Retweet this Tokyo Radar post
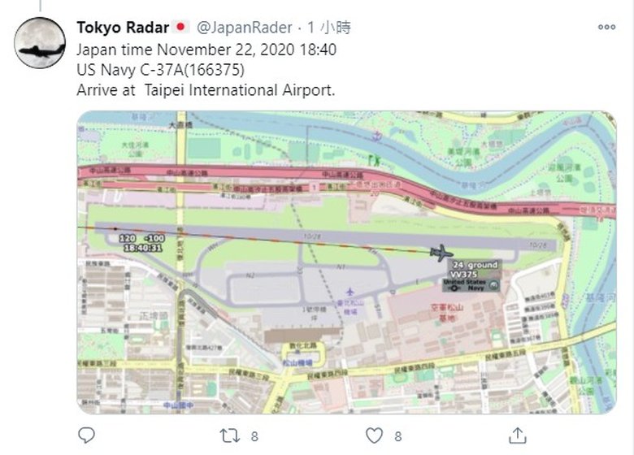Image resolution: width=634 pixels, height=455 pixels. [x=228, y=434]
